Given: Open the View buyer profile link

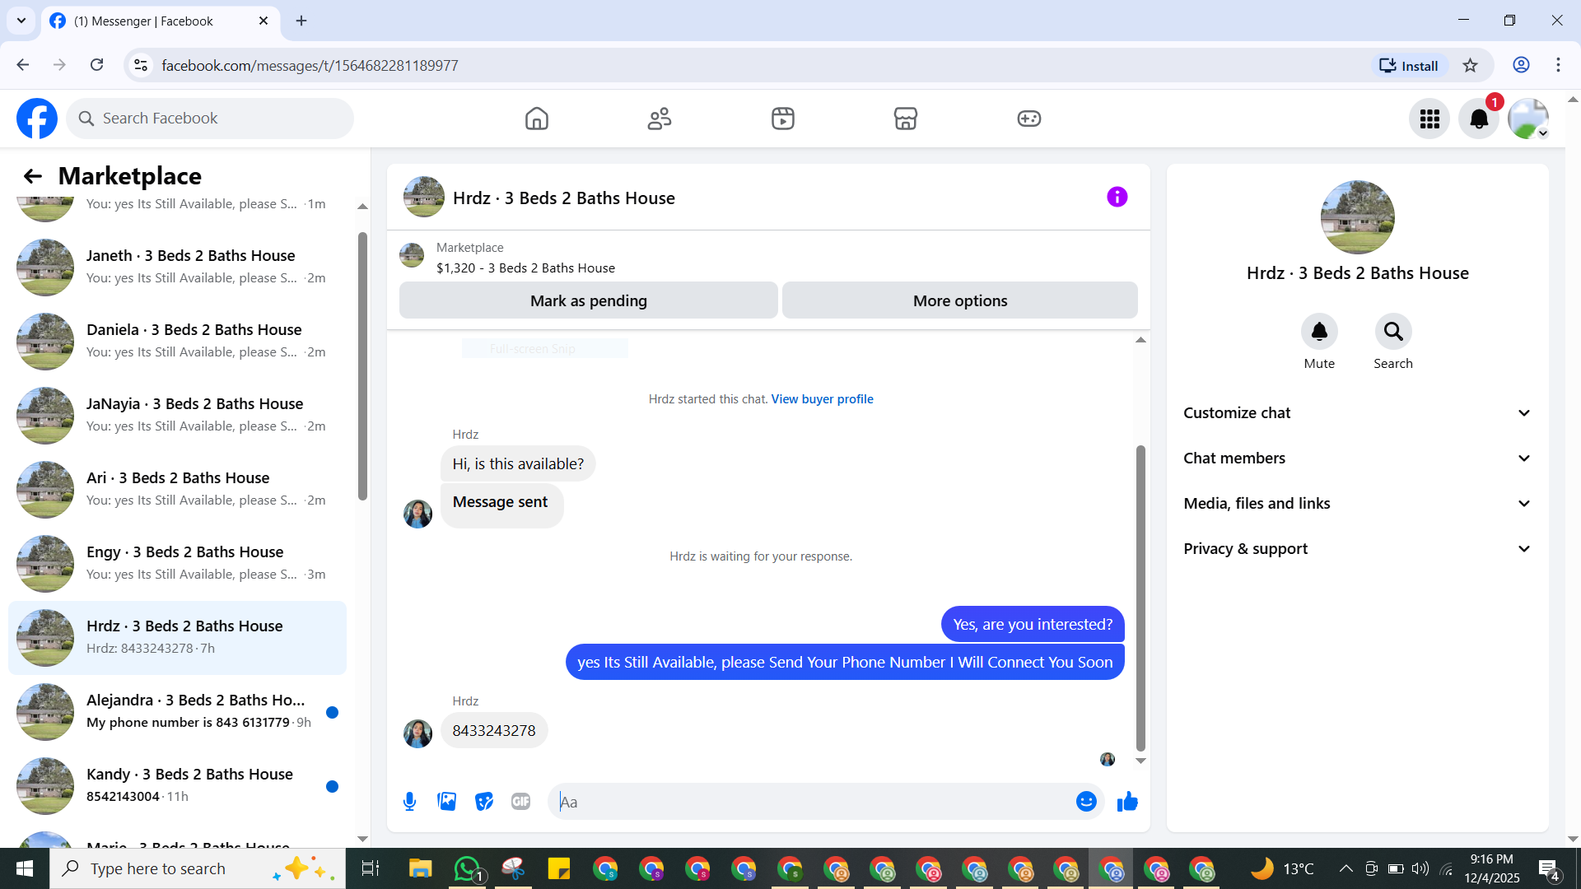Looking at the screenshot, I should pyautogui.click(x=822, y=398).
